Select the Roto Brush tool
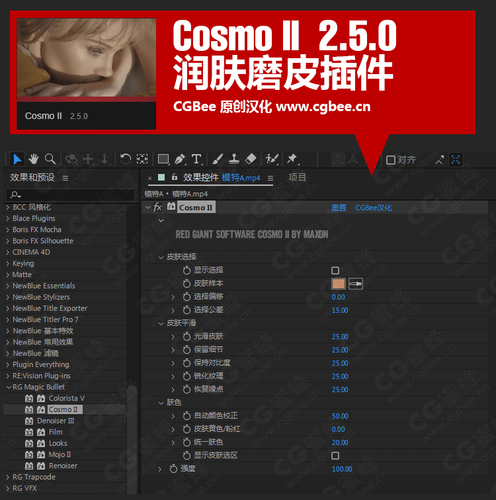Viewport: 496px width, 500px height. pyautogui.click(x=272, y=159)
